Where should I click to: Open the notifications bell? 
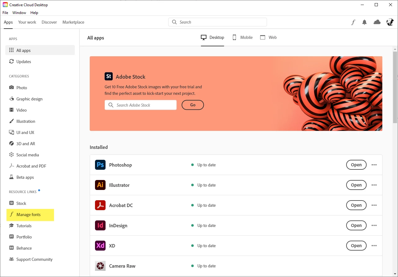click(x=364, y=22)
